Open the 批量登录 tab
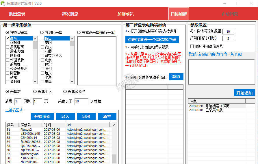Image resolution: width=258 pixels, height=164 pixels. [x=17, y=14]
